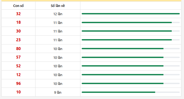Click the red number 96
184x99 pixels.
coord(18,84)
